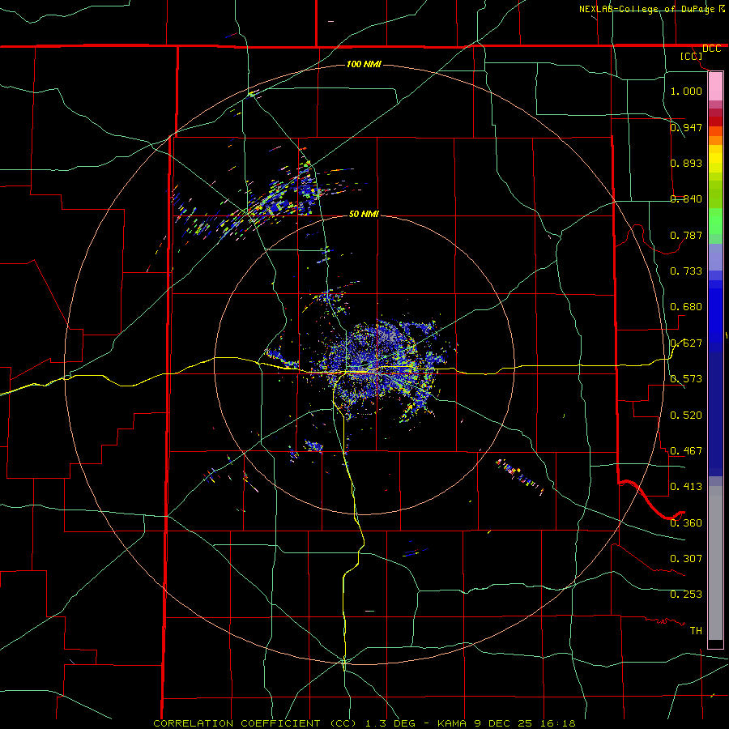The width and height of the screenshot is (729, 729).
Task: Click the 0.413 legend value
Action: (x=686, y=486)
